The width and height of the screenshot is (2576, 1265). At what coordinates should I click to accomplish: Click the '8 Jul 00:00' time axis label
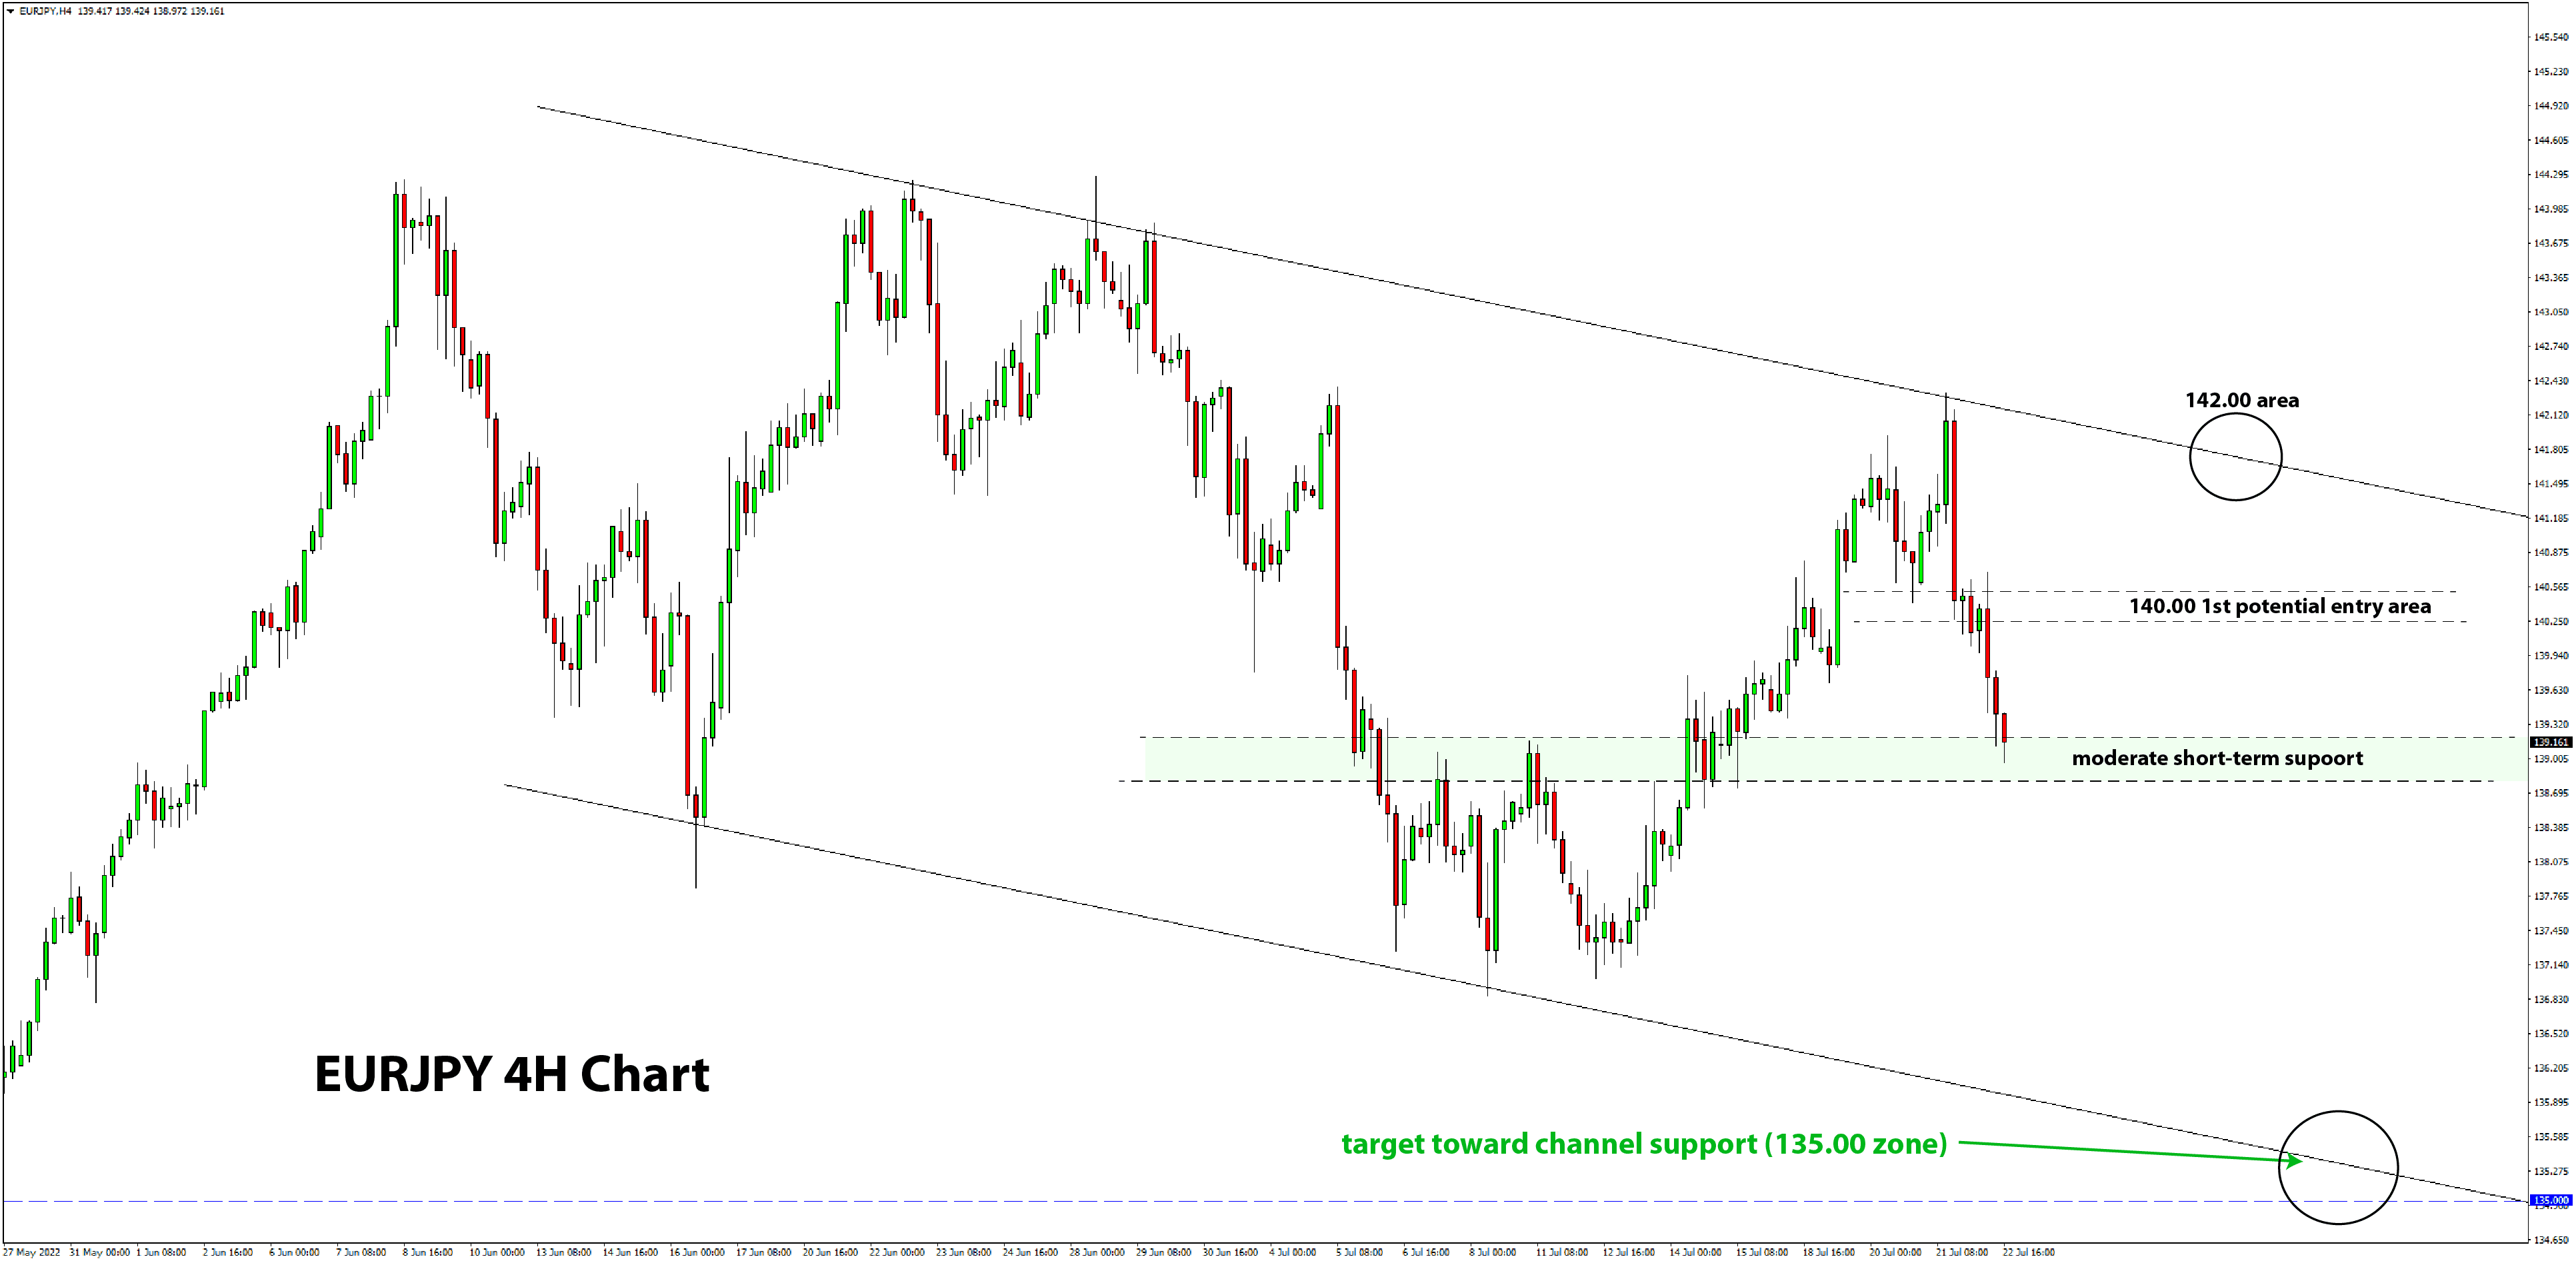tap(1493, 1252)
